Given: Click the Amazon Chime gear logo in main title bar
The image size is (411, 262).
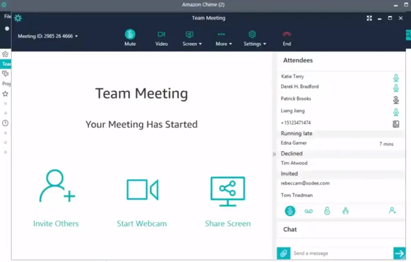Looking at the screenshot, I should (4, 4).
